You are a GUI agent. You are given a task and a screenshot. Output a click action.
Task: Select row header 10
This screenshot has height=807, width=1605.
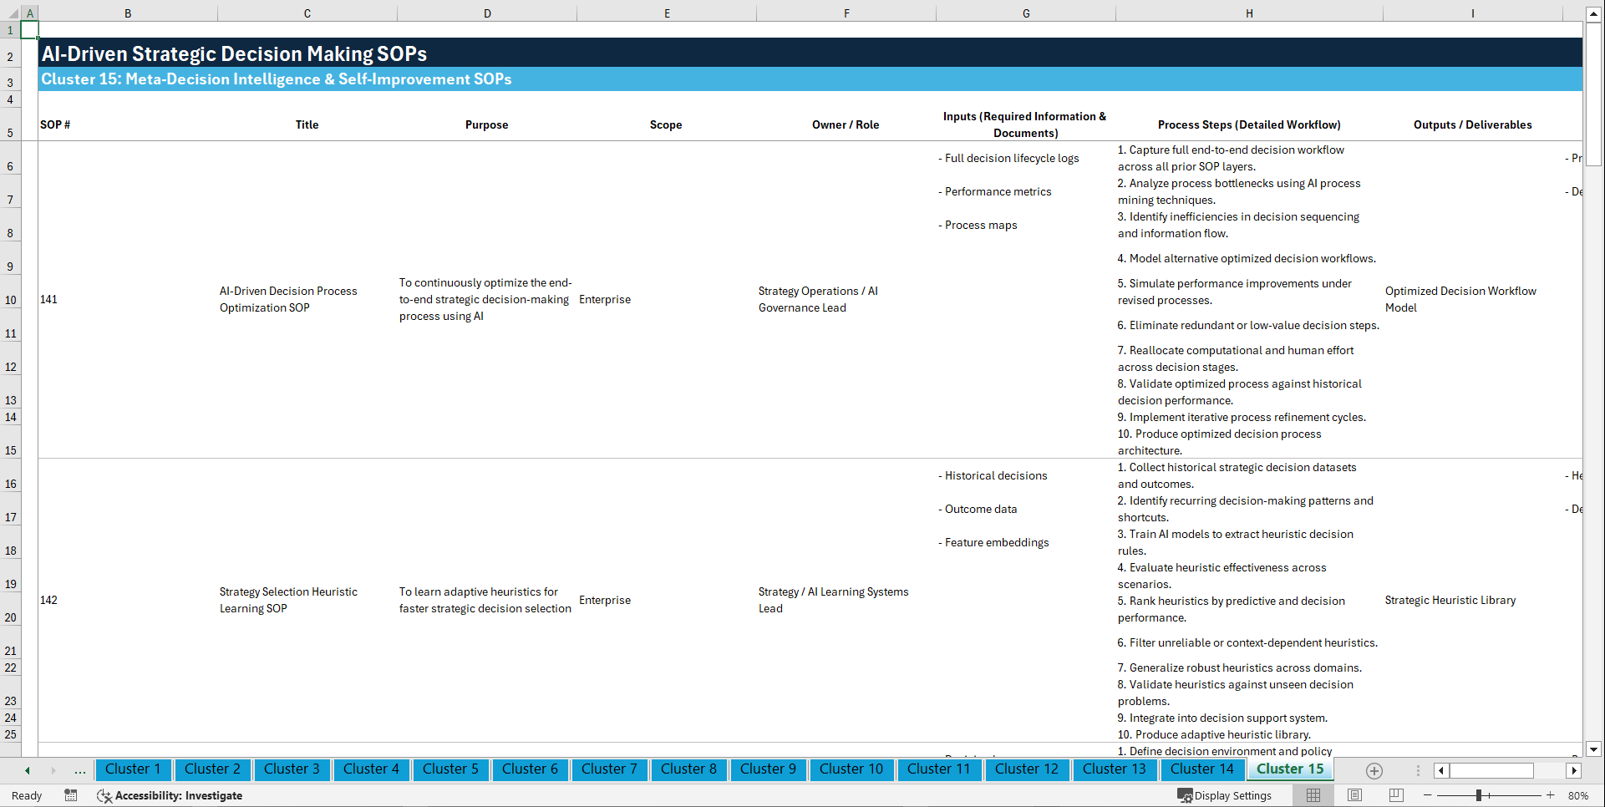pyautogui.click(x=10, y=299)
